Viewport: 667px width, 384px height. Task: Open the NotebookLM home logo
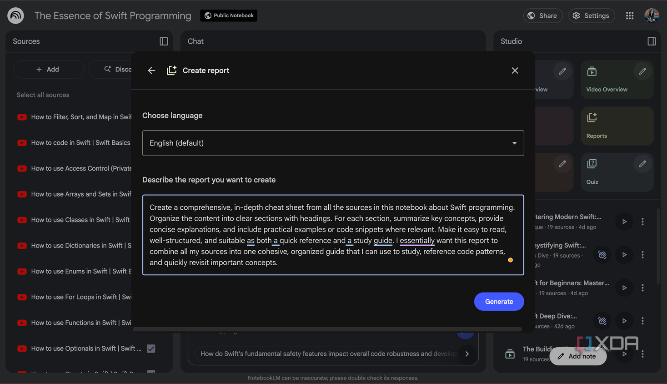pos(15,15)
